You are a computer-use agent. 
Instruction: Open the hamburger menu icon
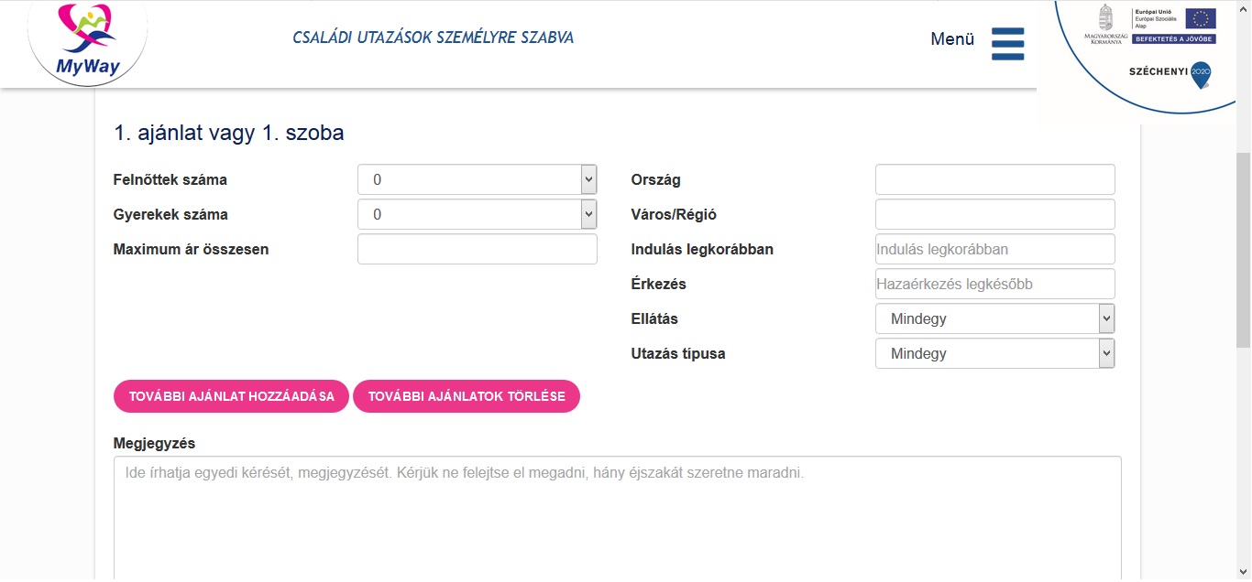coord(1007,43)
